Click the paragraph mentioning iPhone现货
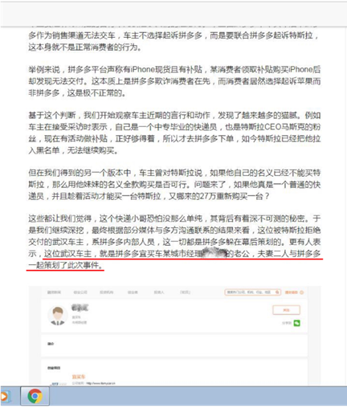Viewport: 347px width, 413px height. (x=174, y=81)
